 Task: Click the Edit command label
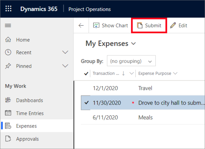tap(183, 26)
